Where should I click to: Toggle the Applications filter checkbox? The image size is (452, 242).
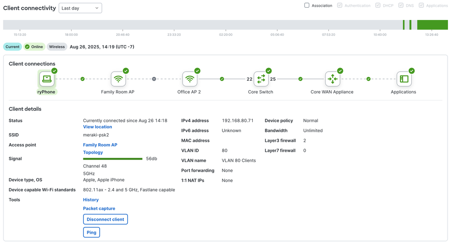pos(421,5)
